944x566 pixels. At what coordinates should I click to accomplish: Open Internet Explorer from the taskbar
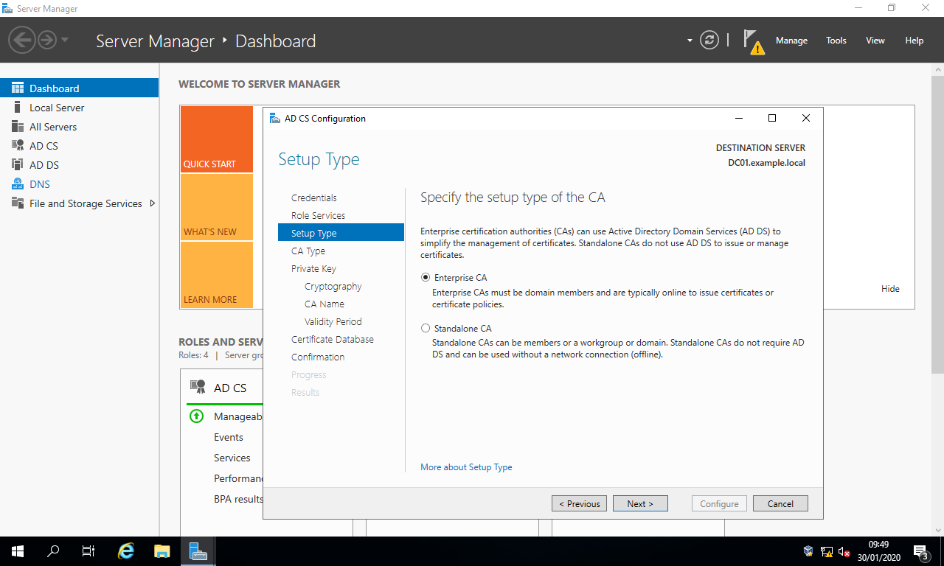pyautogui.click(x=127, y=551)
